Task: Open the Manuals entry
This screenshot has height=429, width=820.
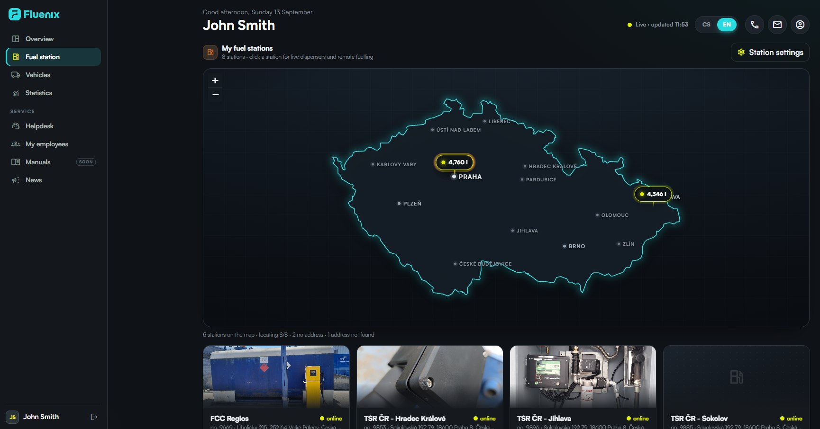Action: [x=53, y=162]
